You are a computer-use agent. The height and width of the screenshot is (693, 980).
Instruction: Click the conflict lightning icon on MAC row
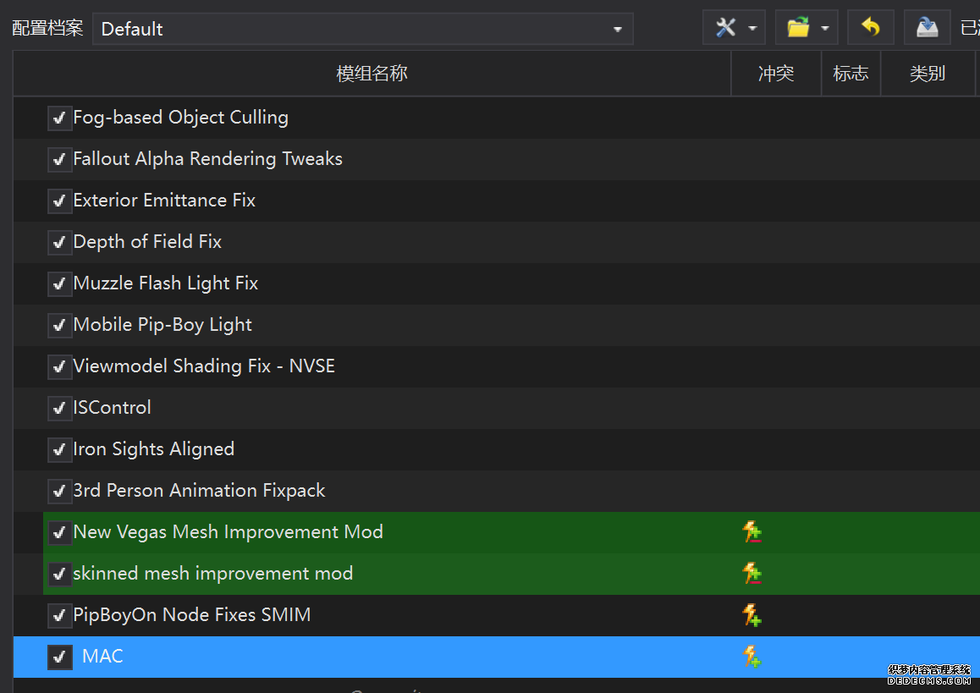tap(752, 657)
